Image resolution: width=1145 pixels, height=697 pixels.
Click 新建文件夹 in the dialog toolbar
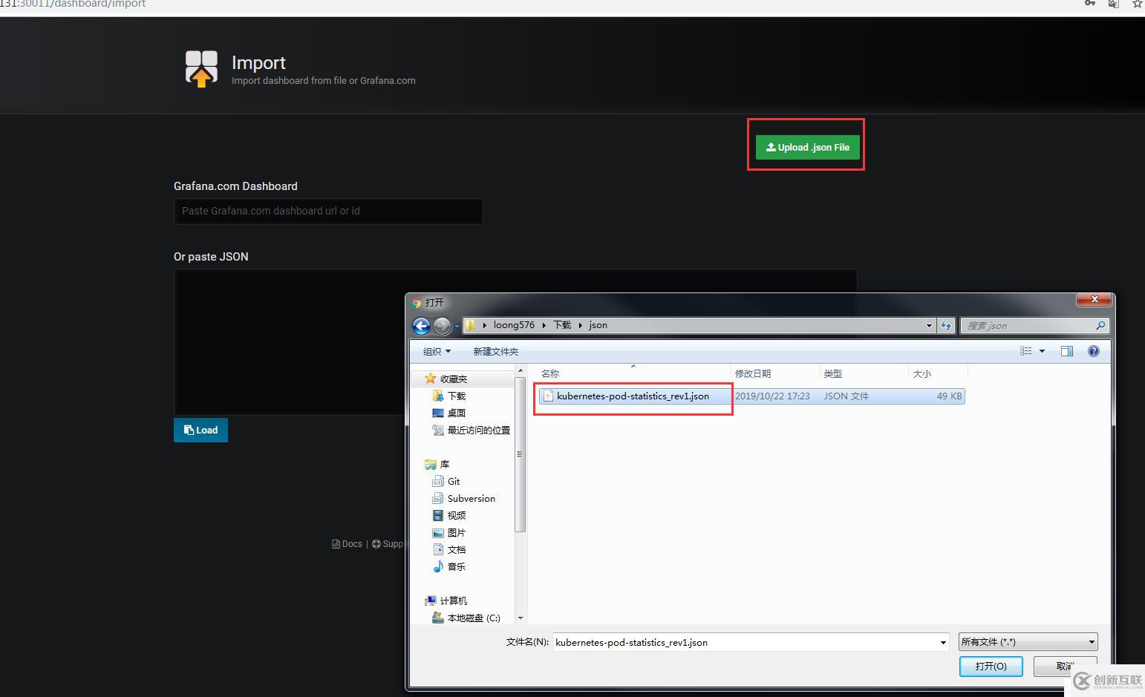(x=495, y=351)
